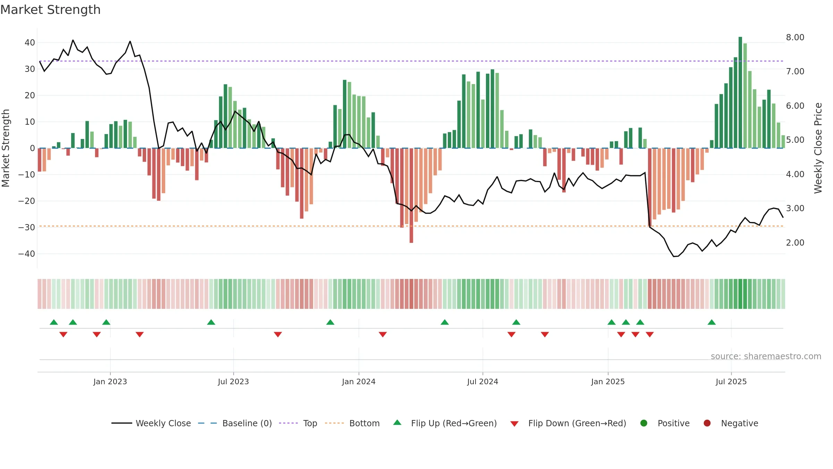833x469 pixels.
Task: Click the green Flip Up triangle legend icon
Action: coord(397,422)
